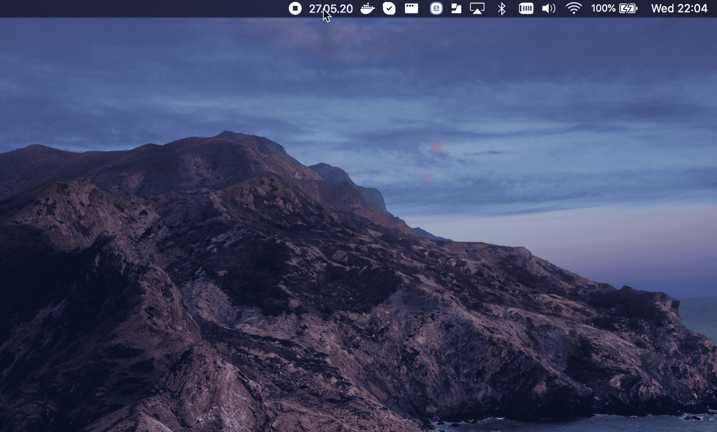The height and width of the screenshot is (432, 717).
Task: Click the 100% battery percentage text
Action: (603, 8)
